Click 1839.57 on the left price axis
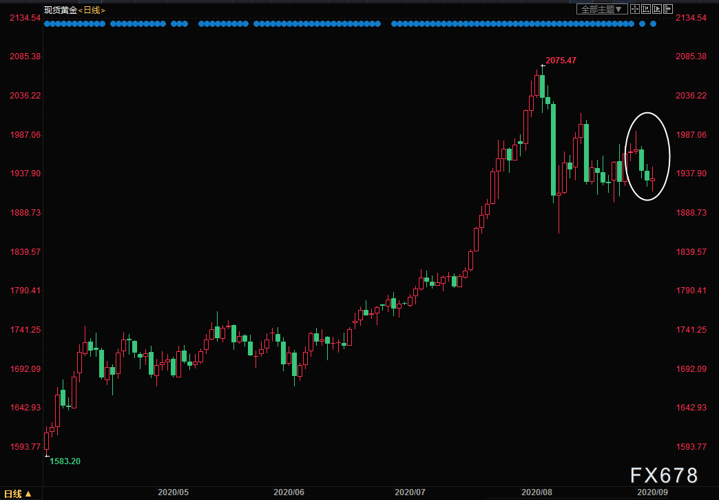 pos(25,252)
